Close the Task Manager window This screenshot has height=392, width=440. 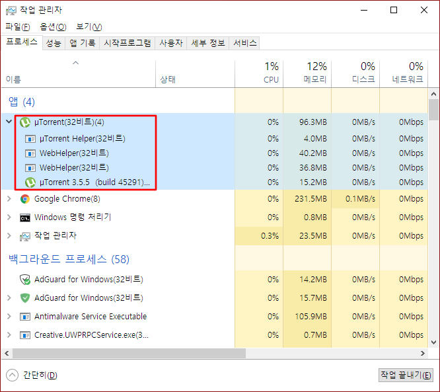424,10
